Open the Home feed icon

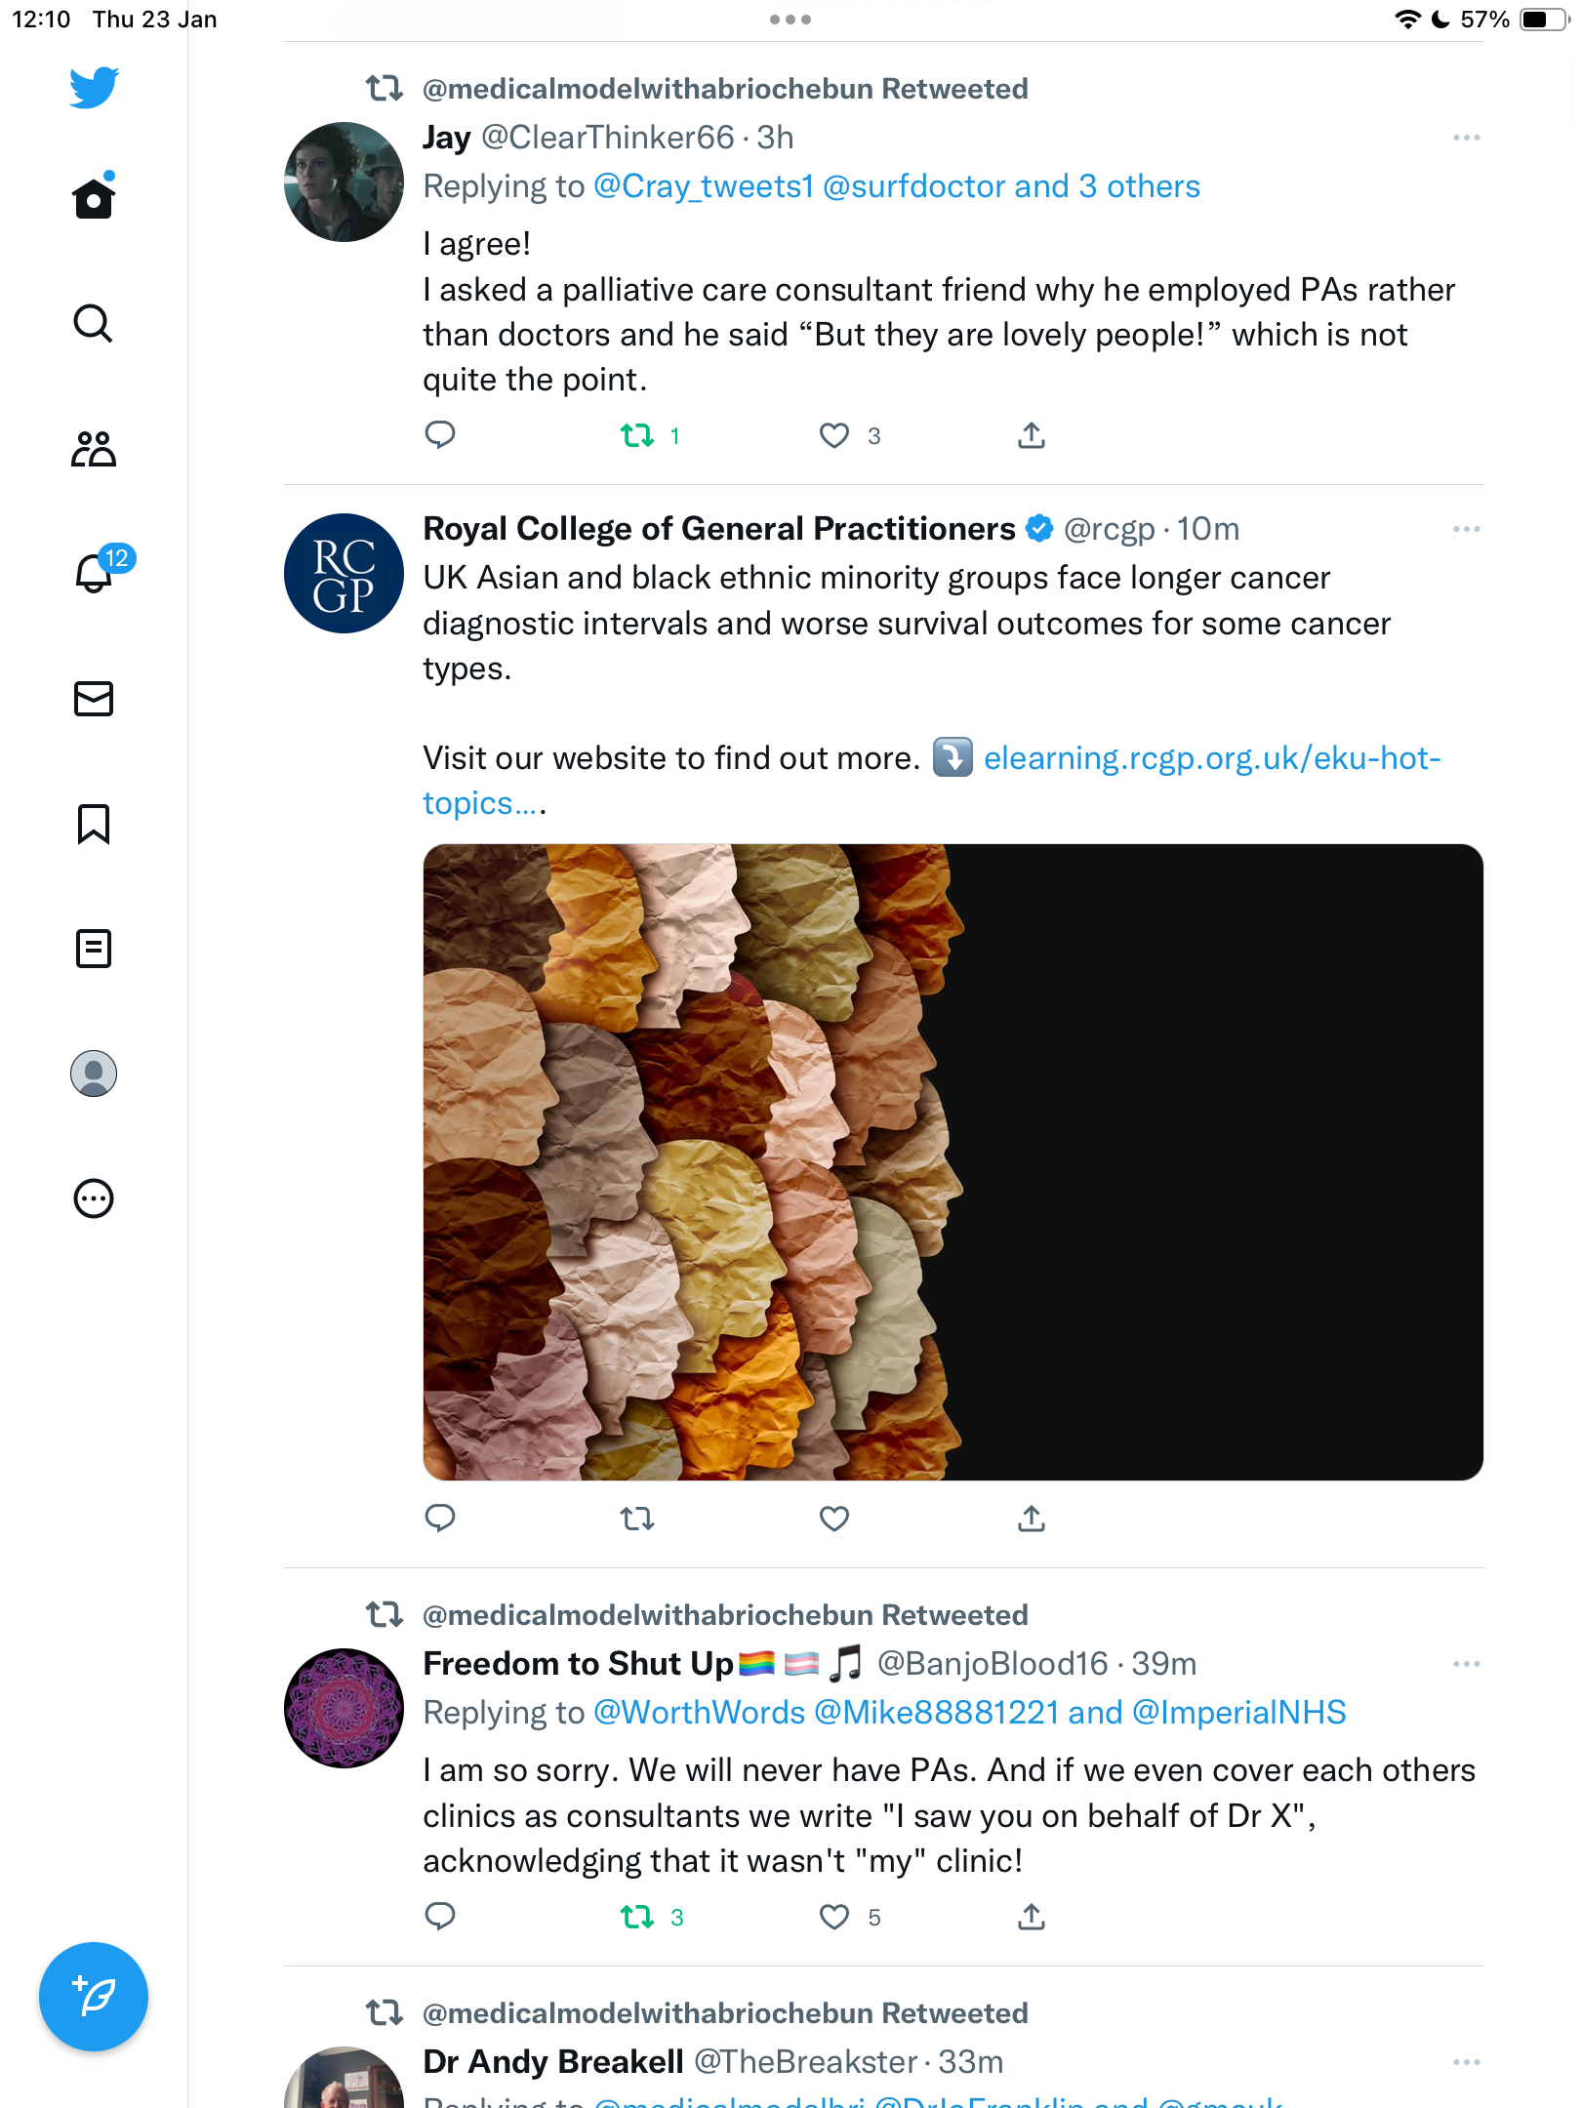click(x=94, y=197)
